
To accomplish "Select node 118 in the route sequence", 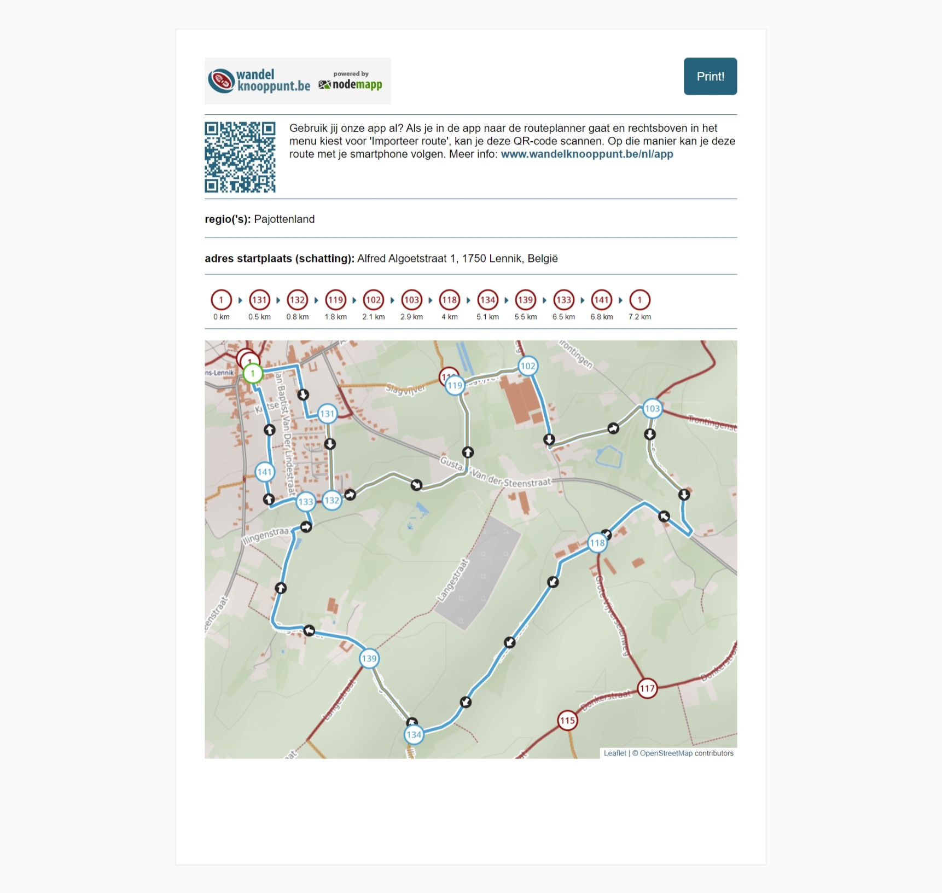I will click(x=450, y=300).
